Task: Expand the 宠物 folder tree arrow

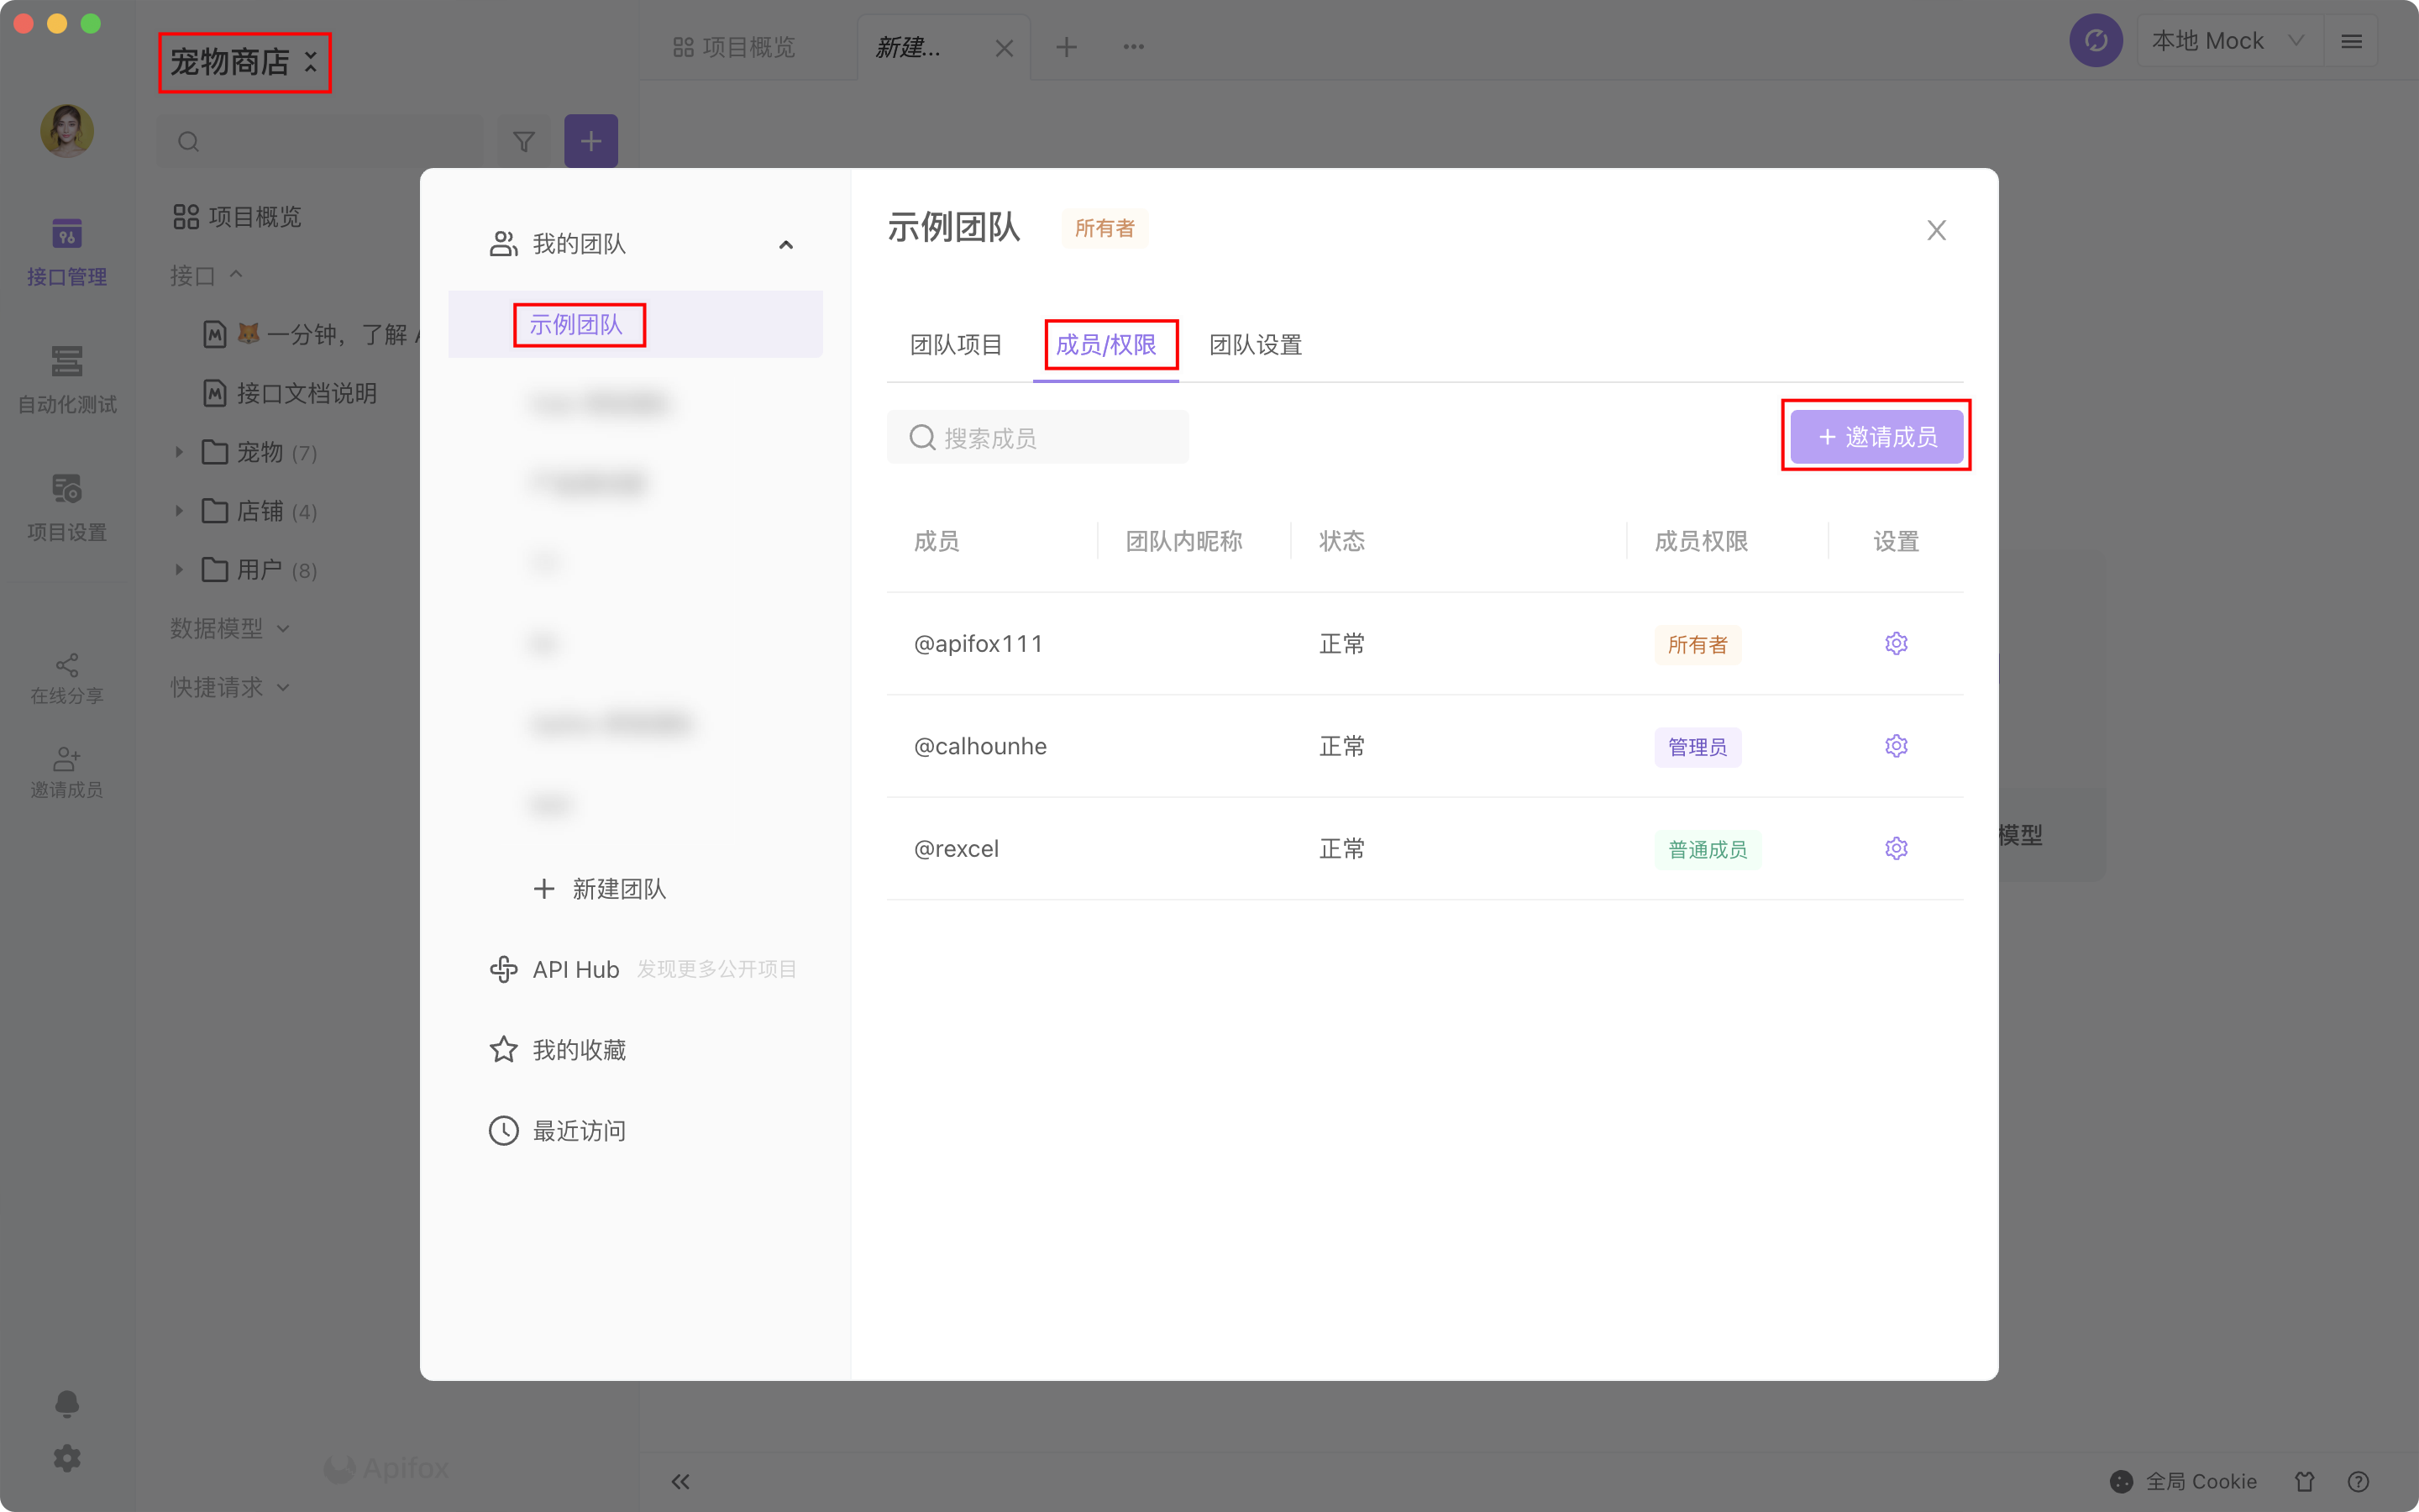Action: click(x=179, y=452)
